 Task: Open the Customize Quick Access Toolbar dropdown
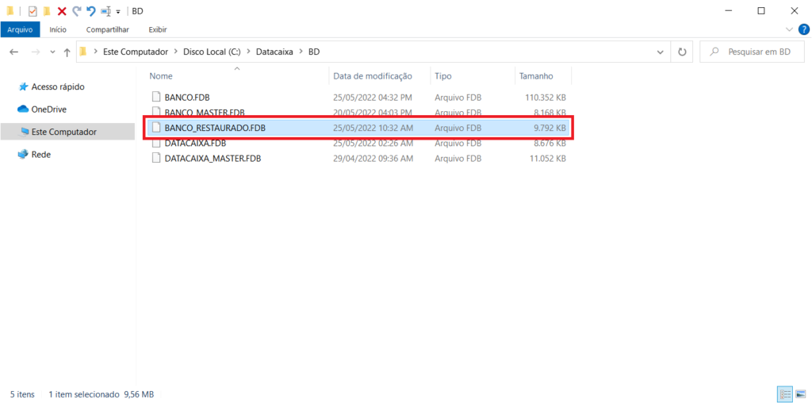pyautogui.click(x=118, y=12)
